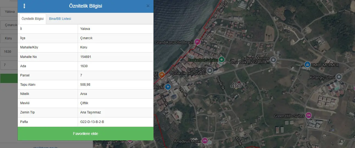Viewport: 355px width, 148px height.
Task: Close the Öznitelik Bilgisi panel
Action: pyautogui.click(x=148, y=6)
